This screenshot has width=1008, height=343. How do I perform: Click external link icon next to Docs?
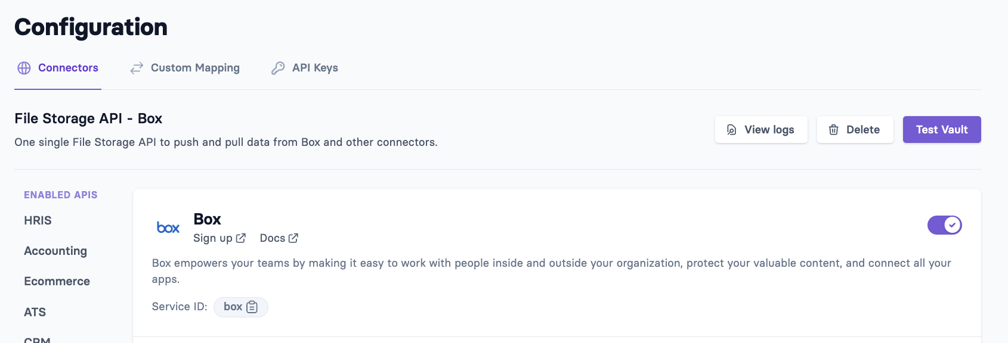[x=293, y=238]
